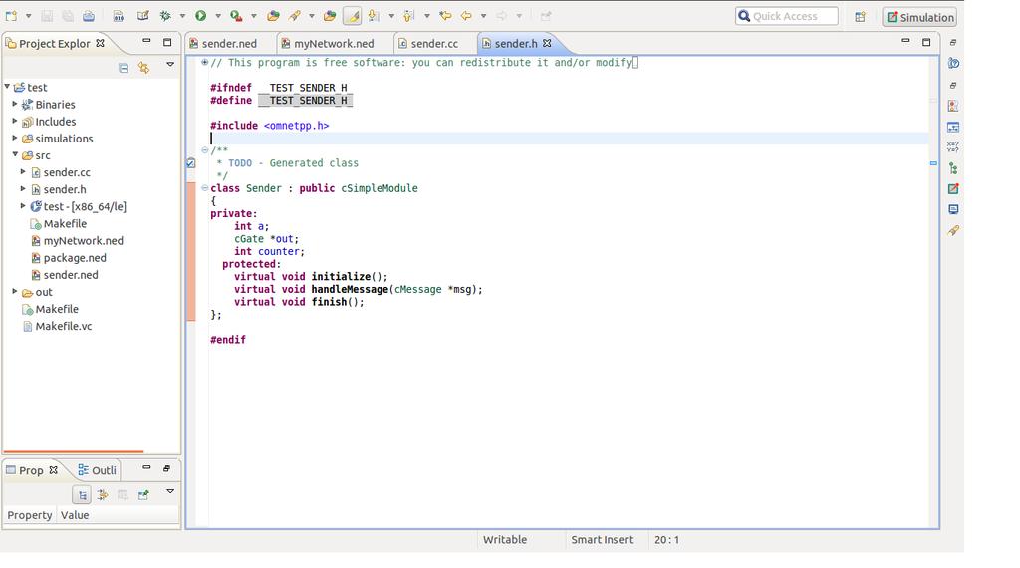
Task: Open the Outline view tab
Action: coord(98,470)
